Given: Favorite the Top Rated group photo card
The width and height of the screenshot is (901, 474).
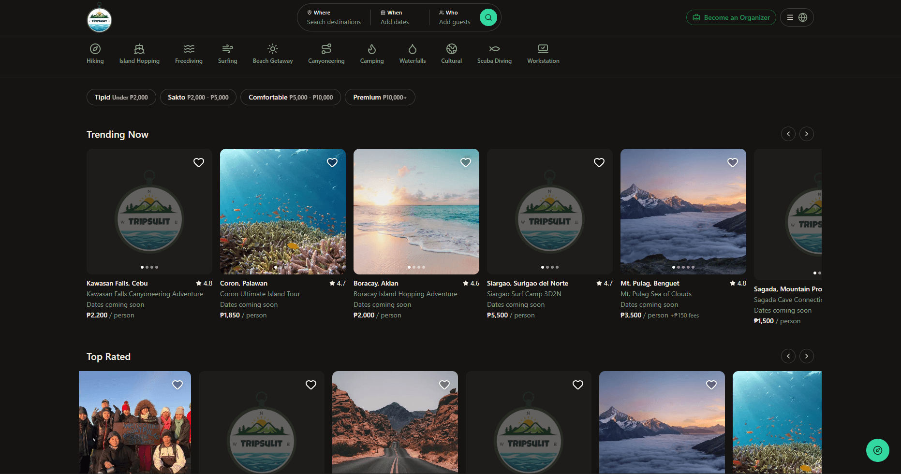Looking at the screenshot, I should coord(177,385).
